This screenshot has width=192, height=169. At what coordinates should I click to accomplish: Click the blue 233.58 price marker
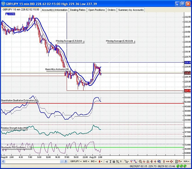10,14
